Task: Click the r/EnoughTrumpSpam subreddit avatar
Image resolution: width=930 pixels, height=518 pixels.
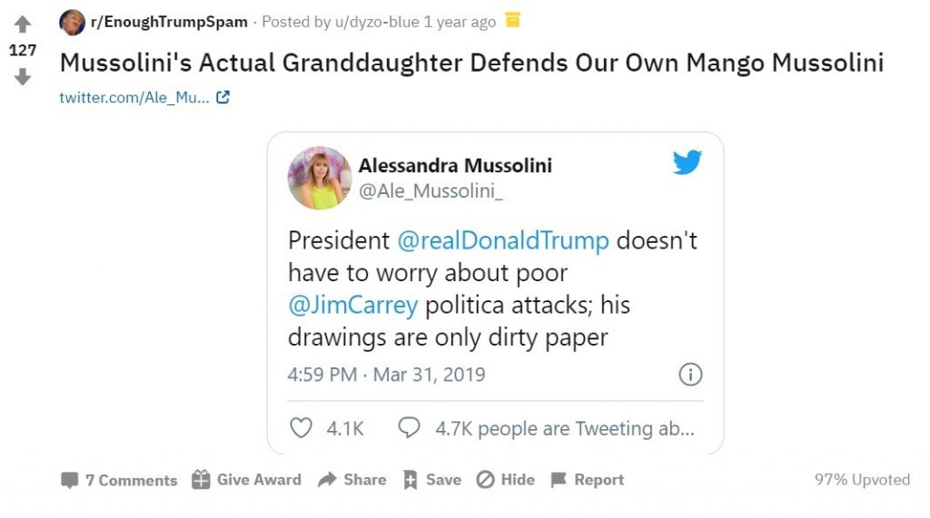Action: click(72, 22)
